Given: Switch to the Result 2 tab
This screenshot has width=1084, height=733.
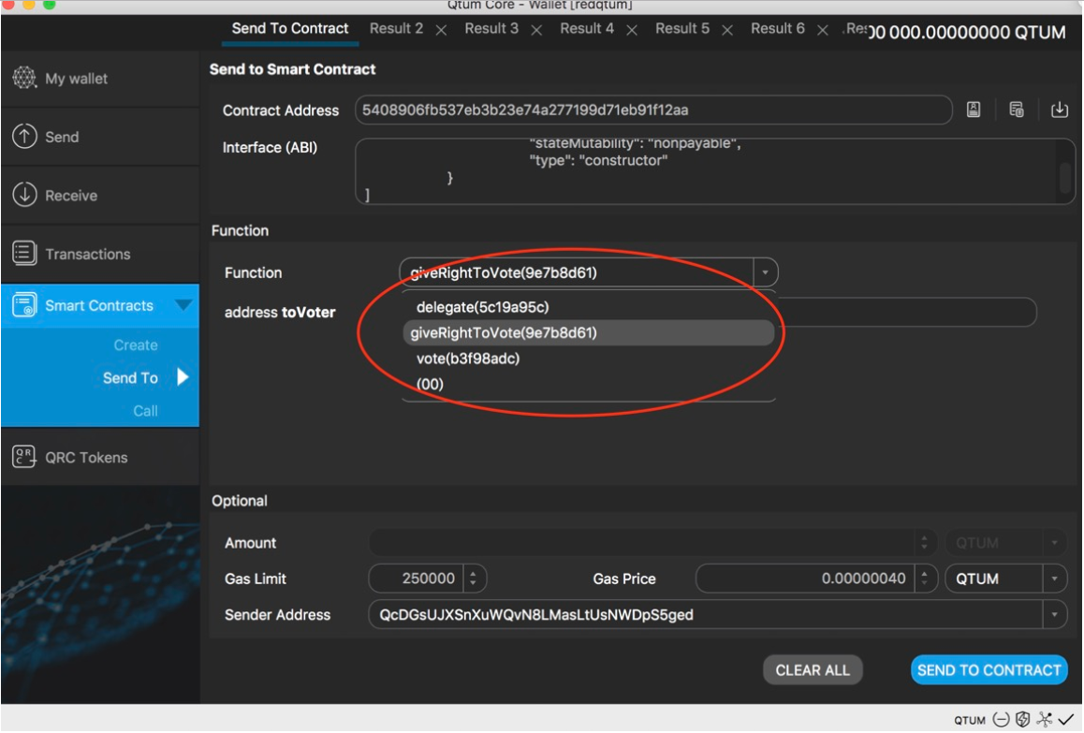Looking at the screenshot, I should point(396,29).
